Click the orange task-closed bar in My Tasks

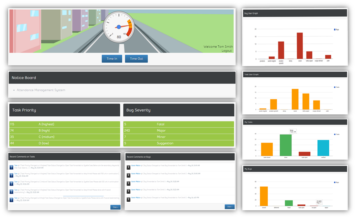(x=267, y=149)
